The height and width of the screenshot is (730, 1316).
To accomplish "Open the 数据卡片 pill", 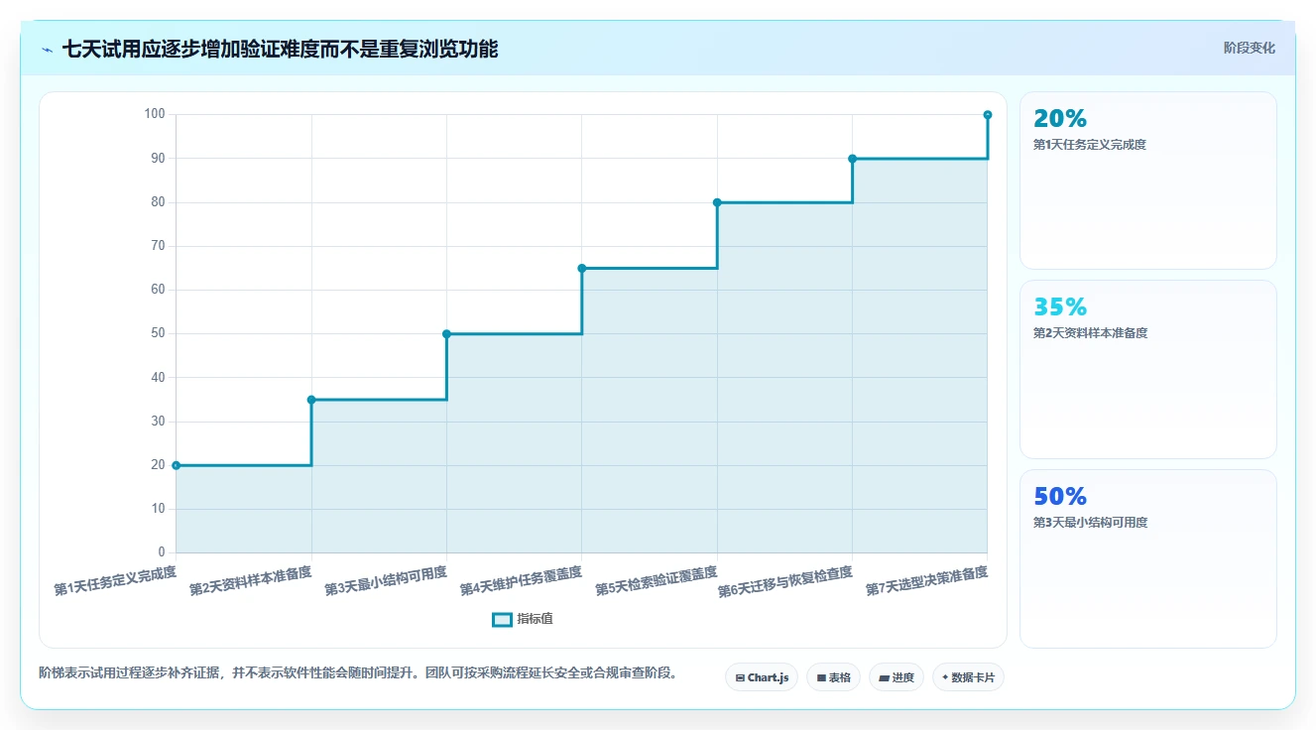I will [x=969, y=677].
